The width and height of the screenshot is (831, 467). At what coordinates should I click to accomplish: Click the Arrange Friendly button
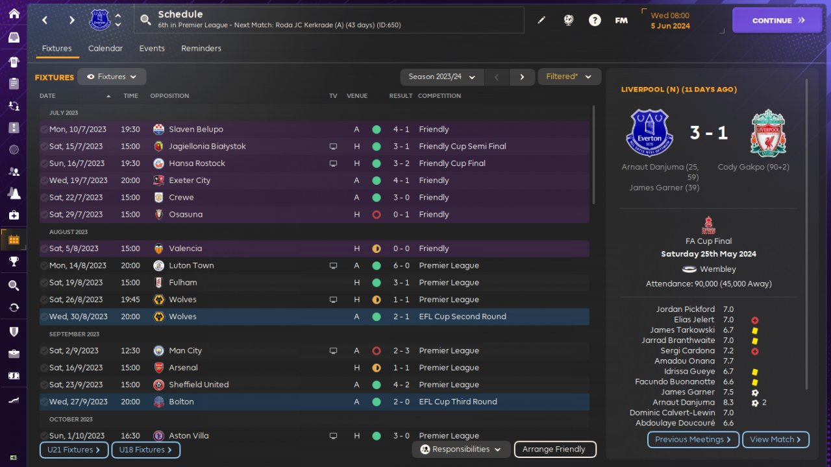[555, 449]
